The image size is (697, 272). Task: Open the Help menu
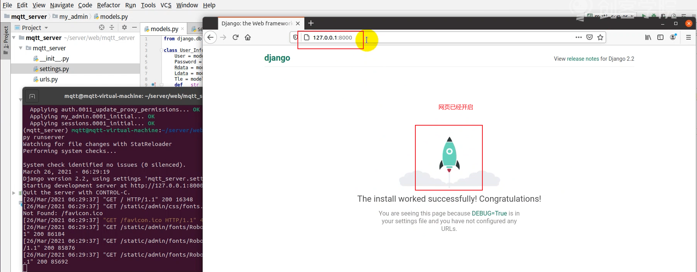[209, 5]
